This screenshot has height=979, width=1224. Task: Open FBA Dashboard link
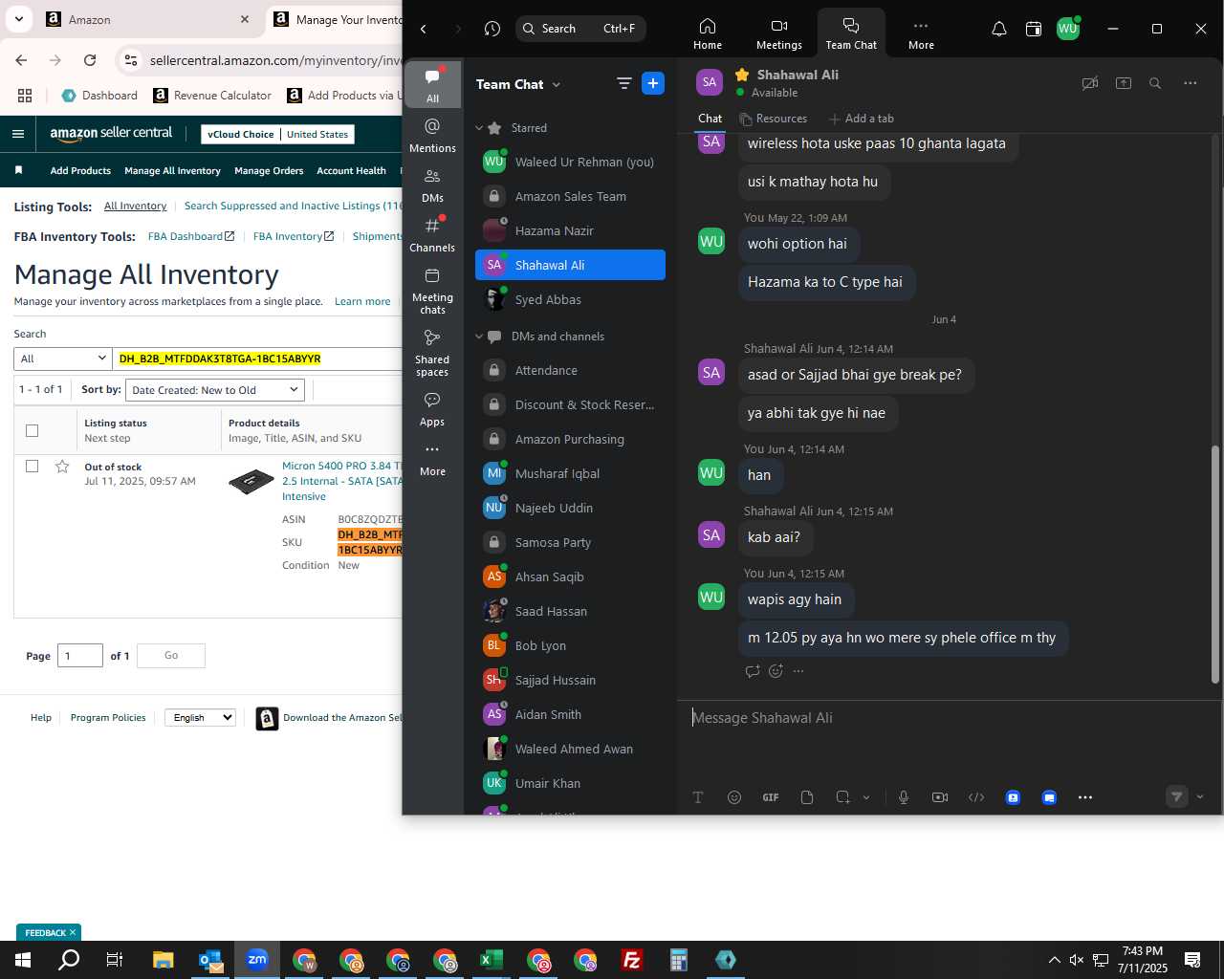coord(190,236)
